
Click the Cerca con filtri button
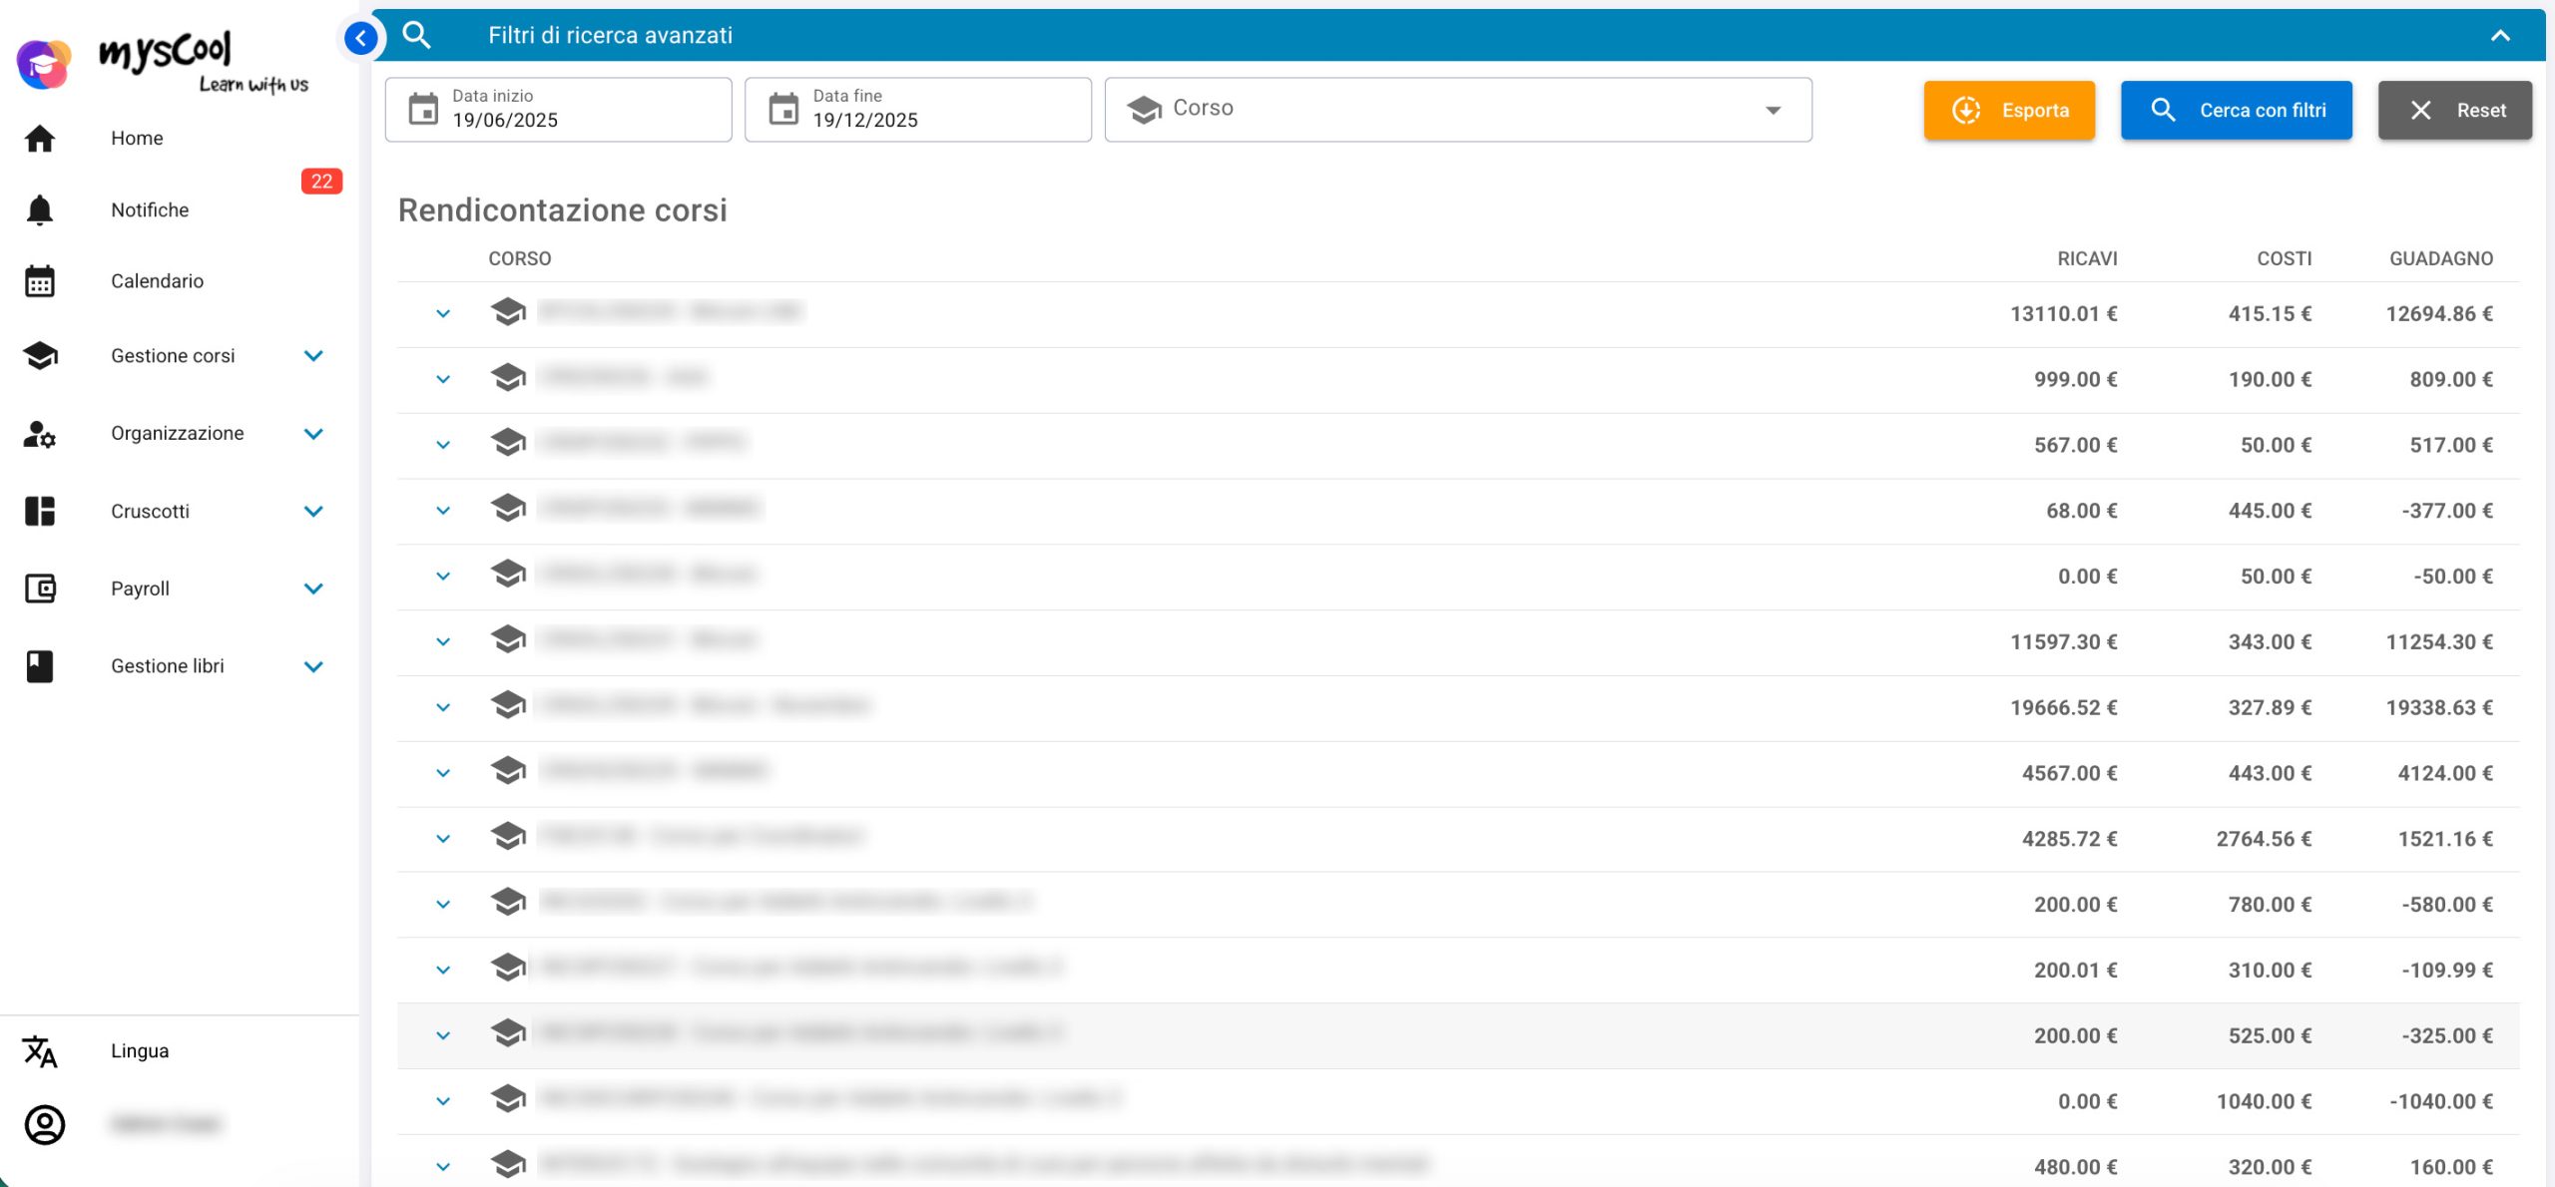(2236, 111)
